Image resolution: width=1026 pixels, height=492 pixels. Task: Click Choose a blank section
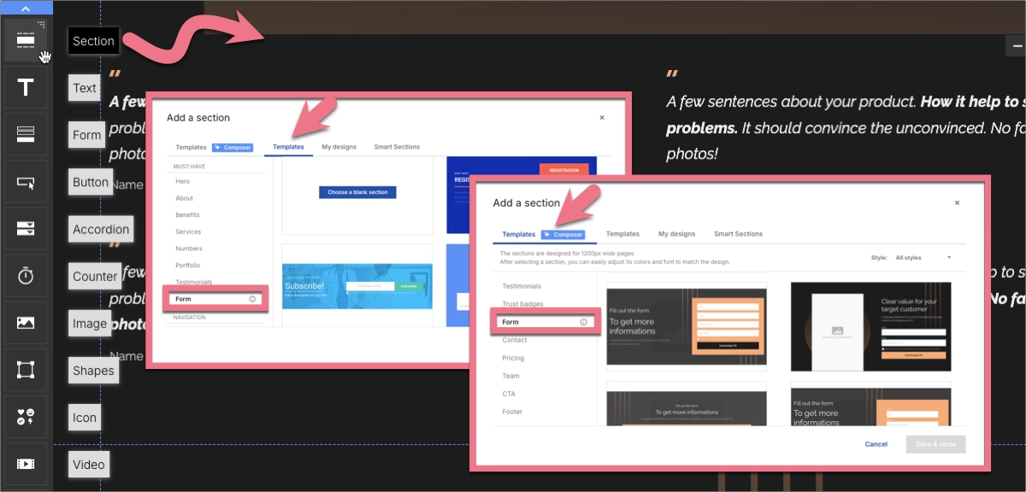click(x=357, y=191)
